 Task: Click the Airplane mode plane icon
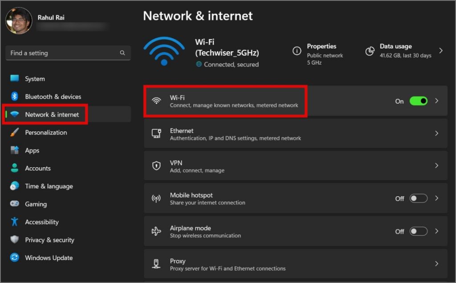[x=156, y=231]
